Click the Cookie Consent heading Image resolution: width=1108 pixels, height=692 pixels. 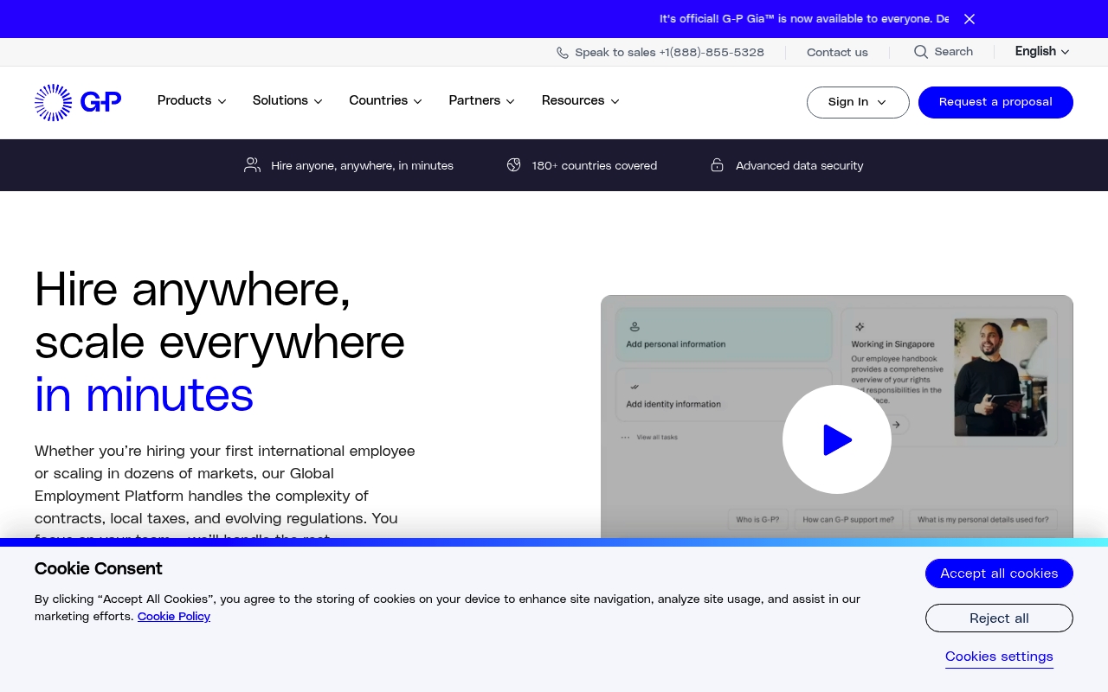click(99, 568)
